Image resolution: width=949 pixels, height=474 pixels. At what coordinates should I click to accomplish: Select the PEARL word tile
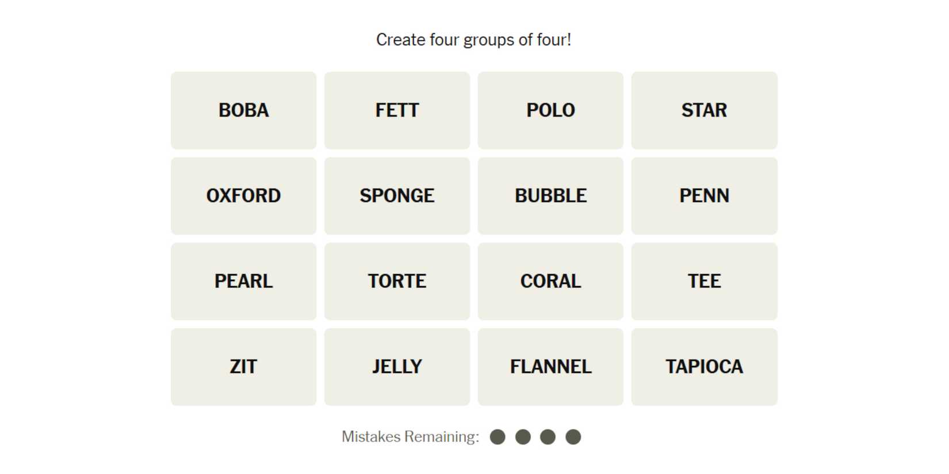coord(243,282)
